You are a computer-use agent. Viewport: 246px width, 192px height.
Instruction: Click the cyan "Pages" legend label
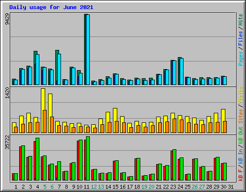tap(241, 59)
